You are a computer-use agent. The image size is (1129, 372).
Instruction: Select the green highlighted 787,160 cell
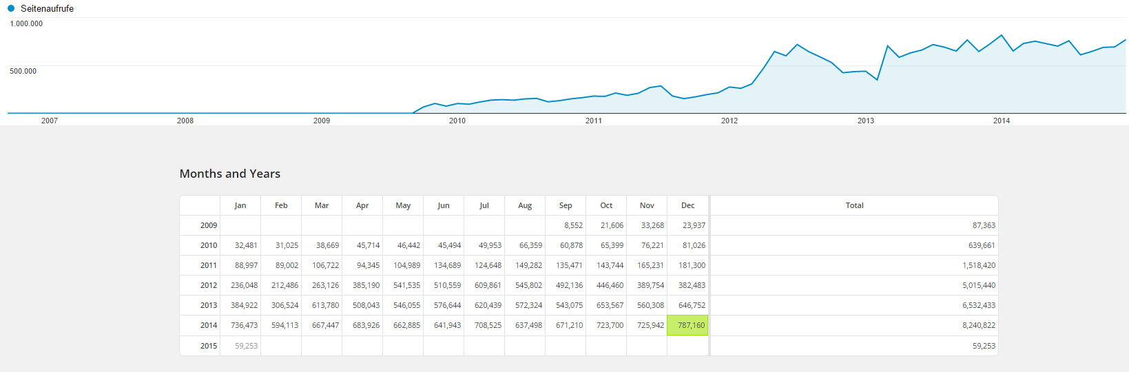[687, 325]
